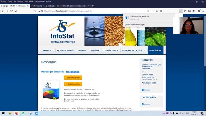Screen dimensions: 206x116
Task: Switch to Zoom in the taskbar
Action: [x=37, y=113]
